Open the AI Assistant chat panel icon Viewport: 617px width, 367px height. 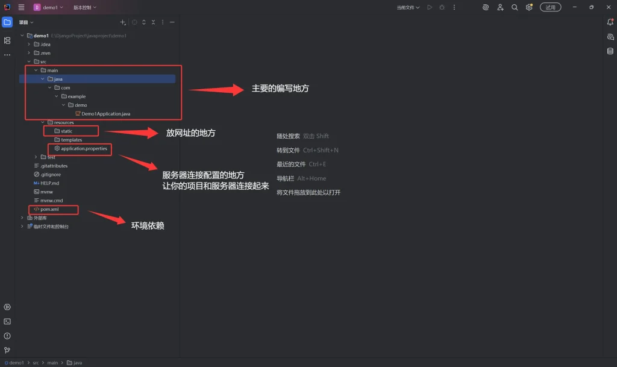pos(610,37)
